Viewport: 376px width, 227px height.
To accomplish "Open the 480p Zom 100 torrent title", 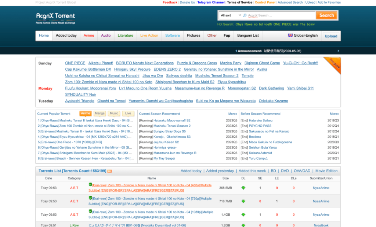I will [150, 188].
